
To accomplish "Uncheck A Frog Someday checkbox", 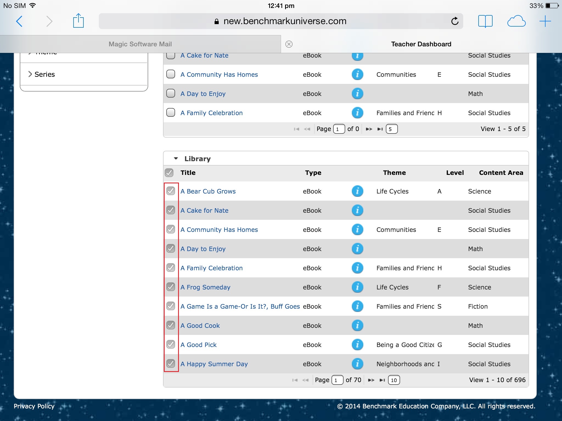I will click(171, 287).
